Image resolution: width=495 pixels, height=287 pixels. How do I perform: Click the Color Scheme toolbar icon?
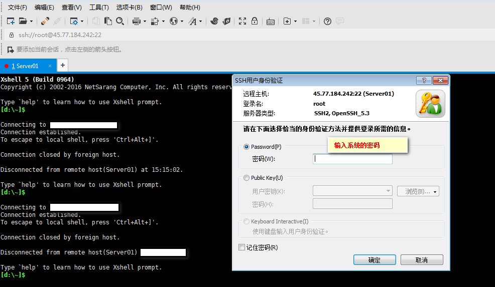pos(155,21)
